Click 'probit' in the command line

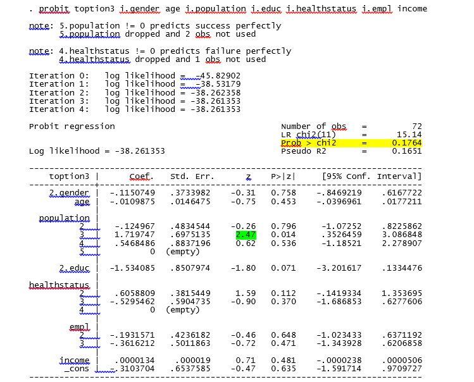tap(54, 9)
